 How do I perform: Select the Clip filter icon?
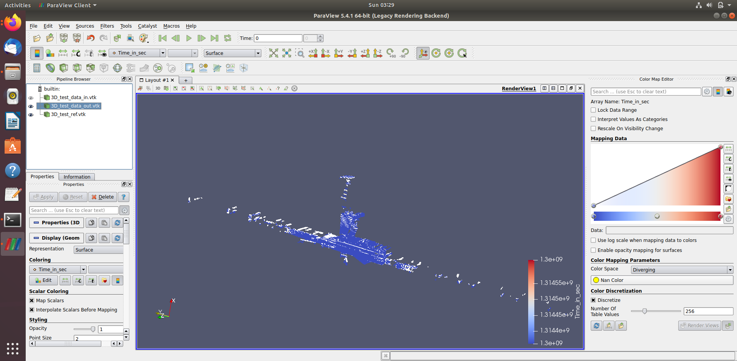(x=64, y=68)
